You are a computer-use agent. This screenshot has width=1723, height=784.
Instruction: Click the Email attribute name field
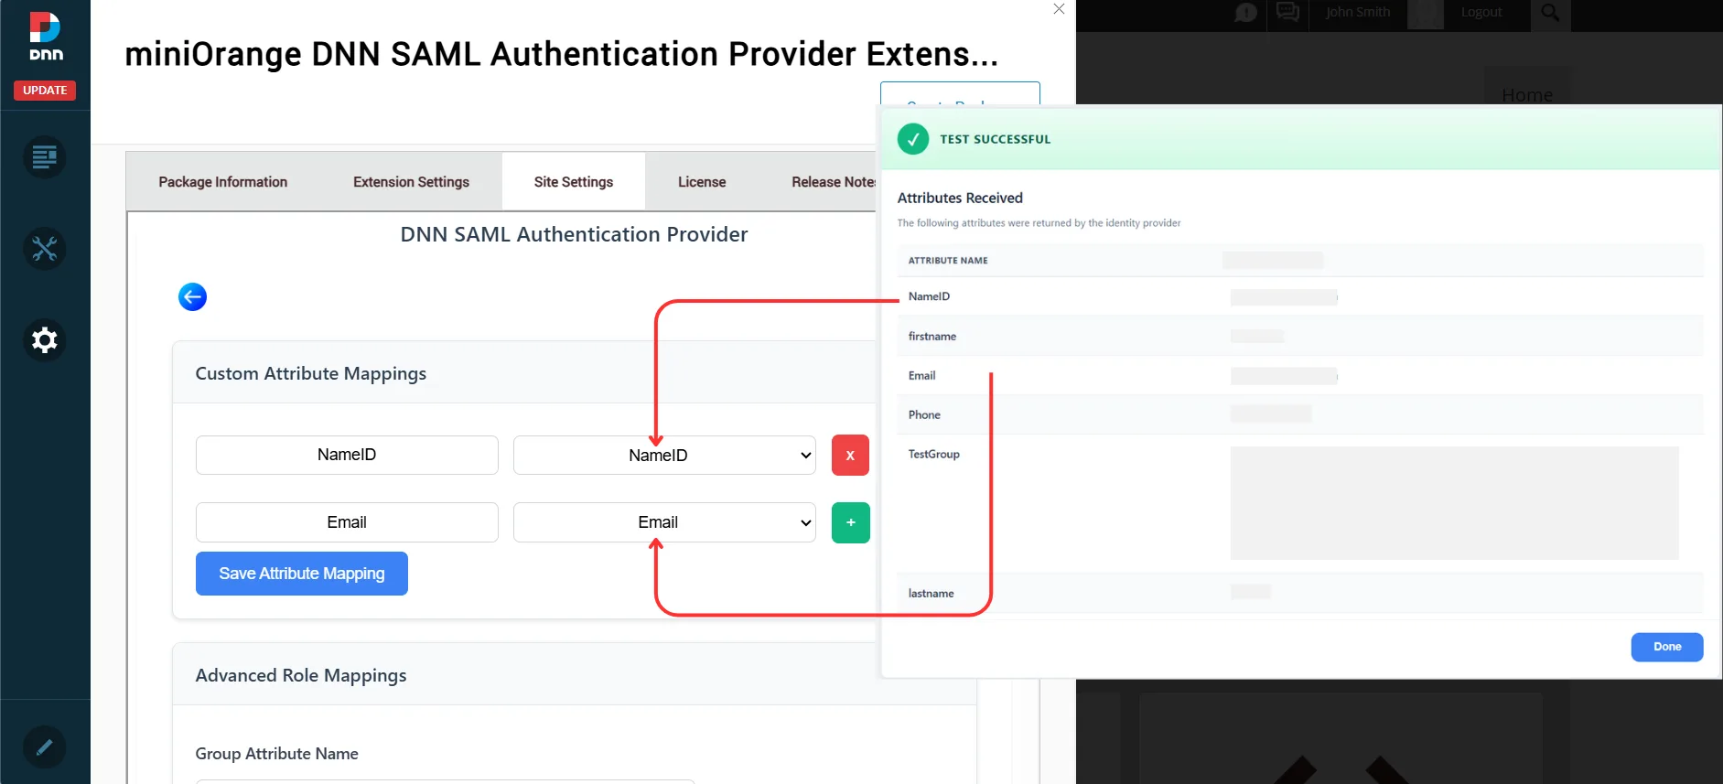tap(347, 522)
